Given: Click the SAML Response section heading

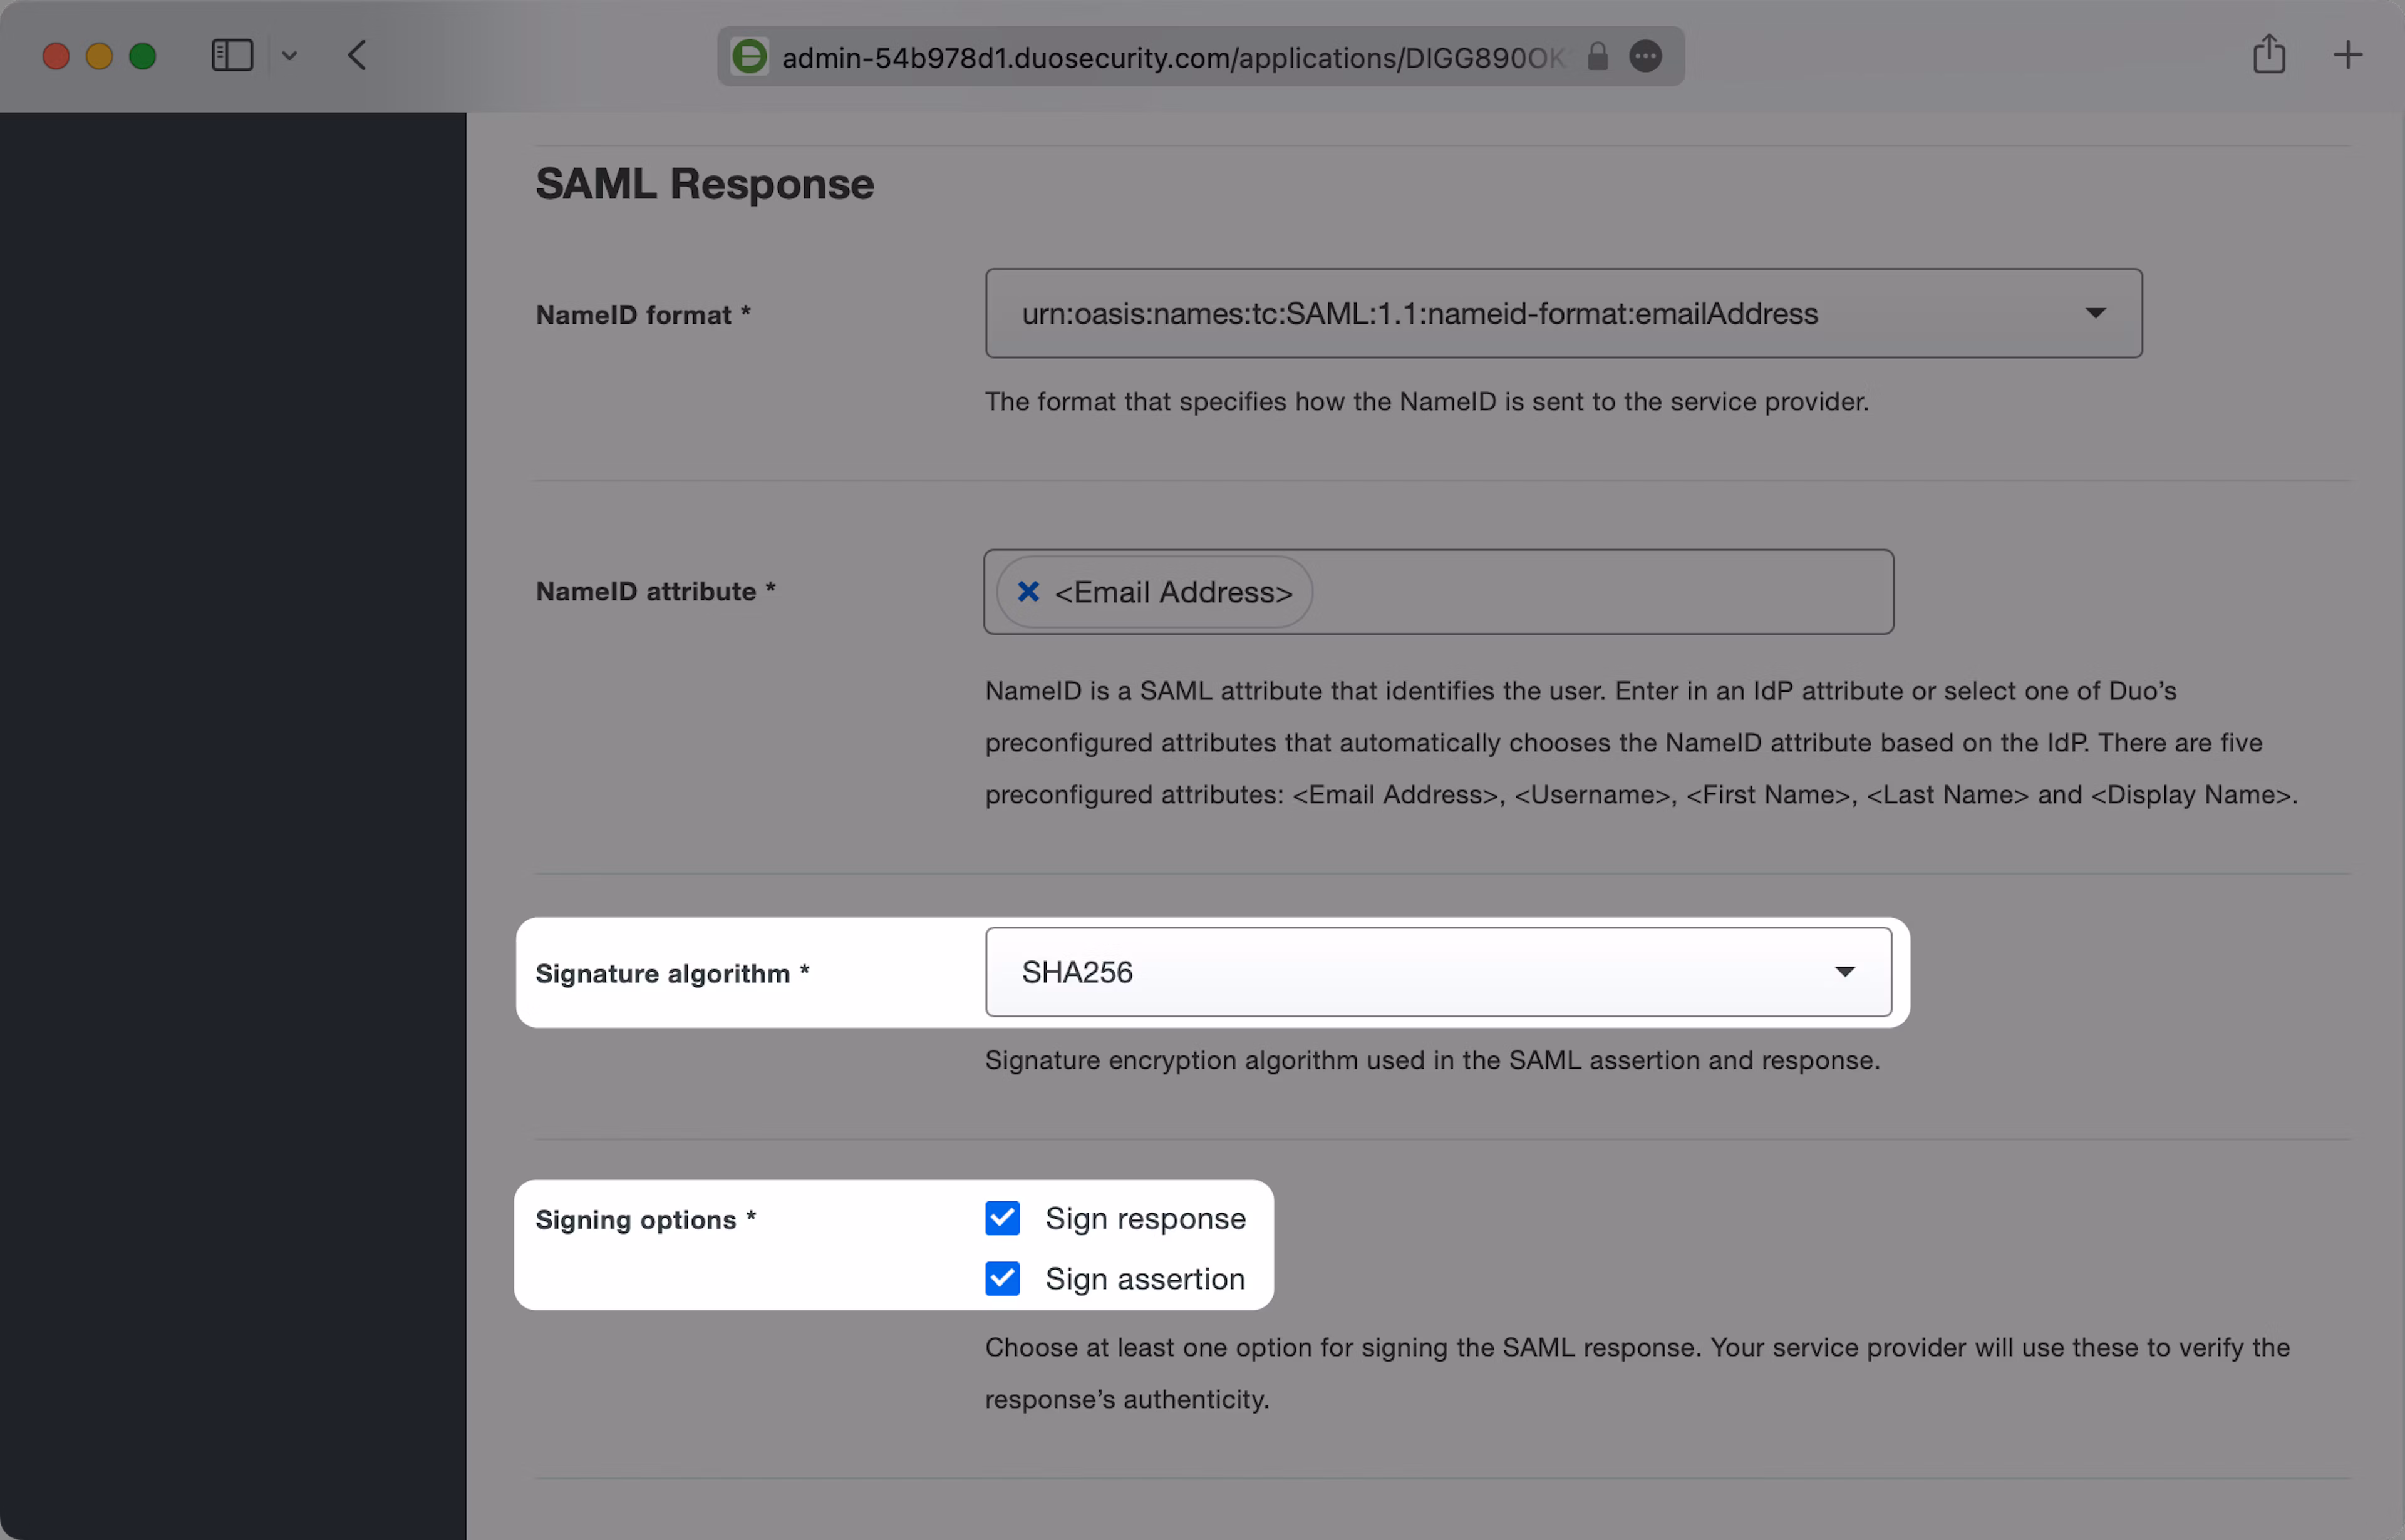Looking at the screenshot, I should click(705, 184).
